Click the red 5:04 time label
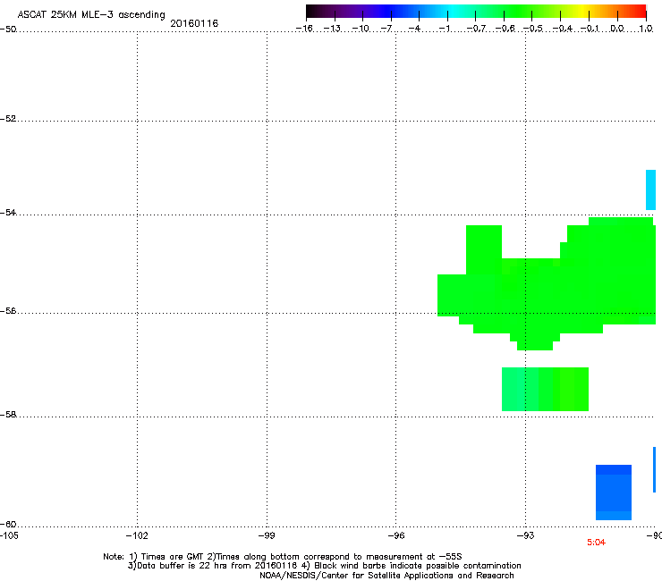 coord(596,543)
